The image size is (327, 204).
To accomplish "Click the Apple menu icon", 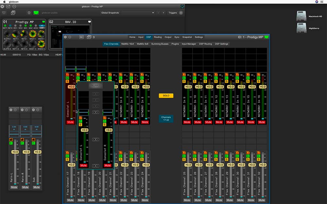I will [x=4, y=2].
